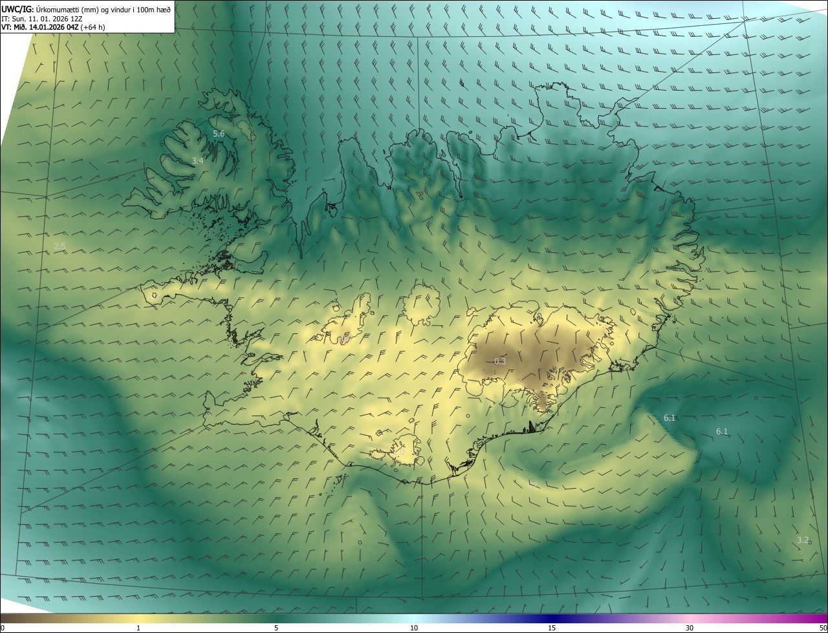This screenshot has height=633, width=828.
Task: Click the 50 tick on the color scale
Action: (x=823, y=628)
